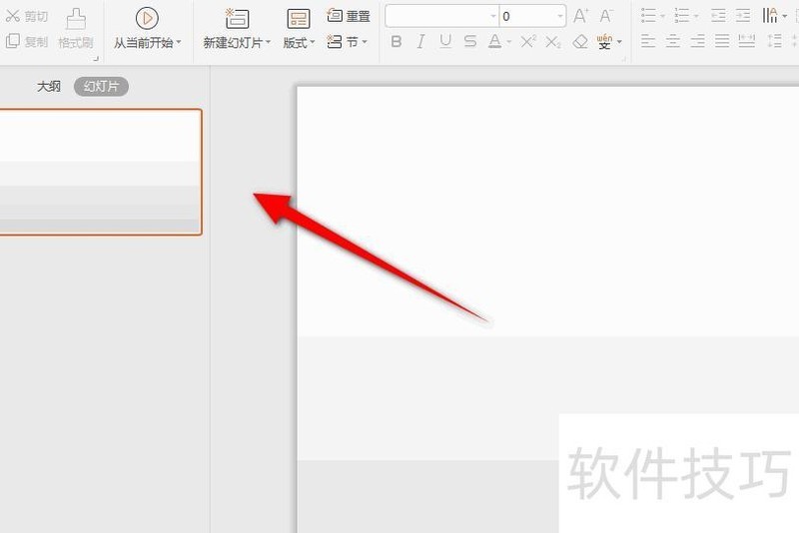Toggle subscript formatting
The height and width of the screenshot is (533, 799).
[553, 42]
